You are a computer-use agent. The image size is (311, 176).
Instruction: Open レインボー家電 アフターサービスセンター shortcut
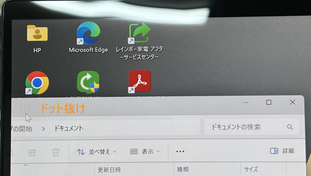coord(139,41)
